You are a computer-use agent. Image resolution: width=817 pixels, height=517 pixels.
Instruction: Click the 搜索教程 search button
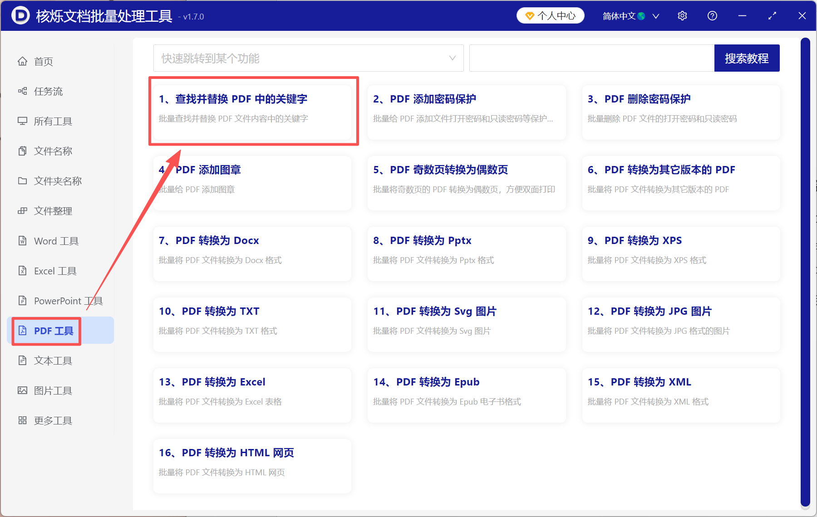coord(747,58)
